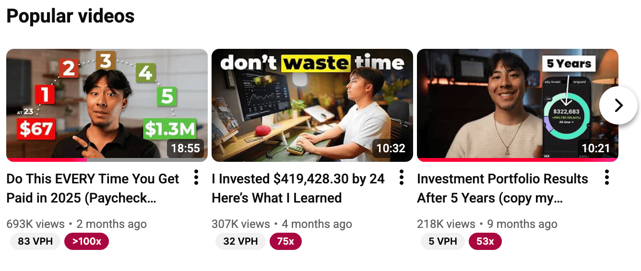The height and width of the screenshot is (271, 641).
Task: Open the "Do This EVERY Time You Get Paid" title
Action: pos(93,188)
